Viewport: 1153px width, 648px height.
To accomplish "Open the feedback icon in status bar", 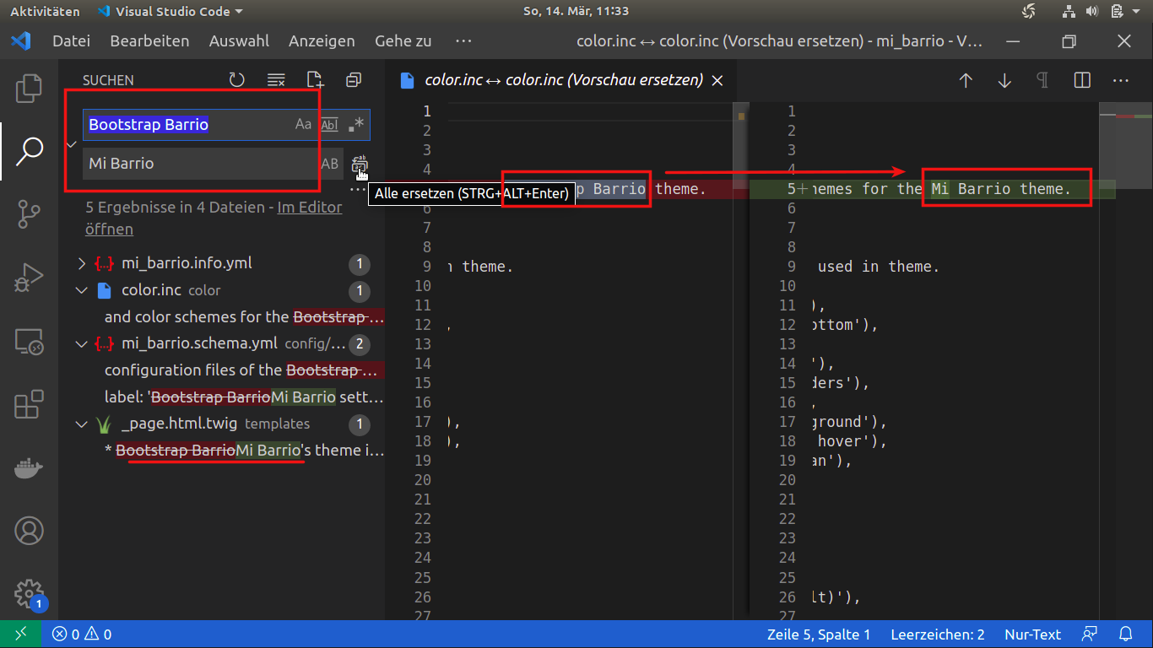I will (1091, 634).
